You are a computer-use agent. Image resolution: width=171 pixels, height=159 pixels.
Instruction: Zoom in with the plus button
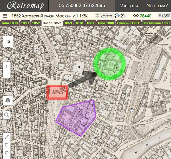tap(7, 66)
